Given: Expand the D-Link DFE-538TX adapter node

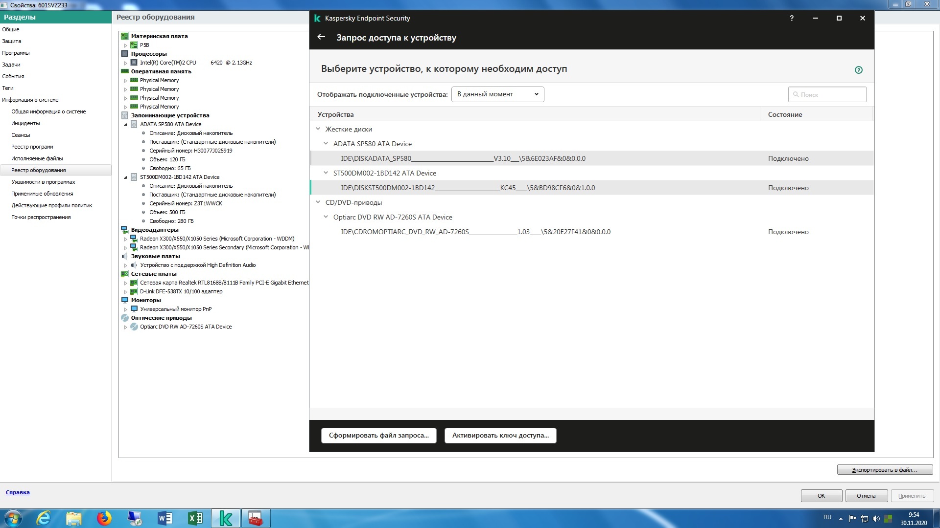Looking at the screenshot, I should pyautogui.click(x=125, y=292).
